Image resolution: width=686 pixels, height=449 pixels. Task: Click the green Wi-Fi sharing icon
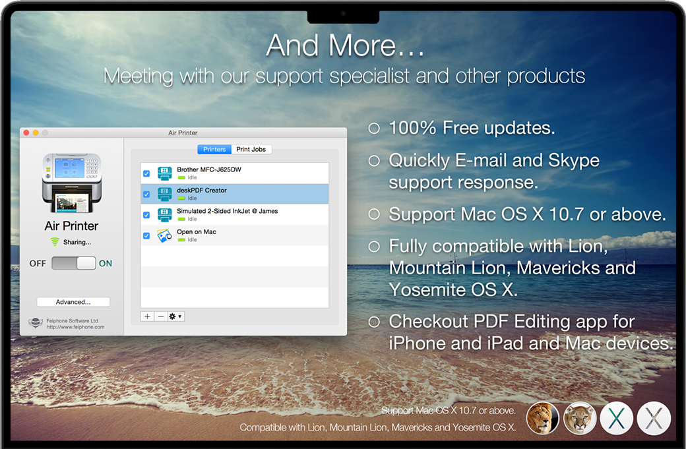click(55, 242)
